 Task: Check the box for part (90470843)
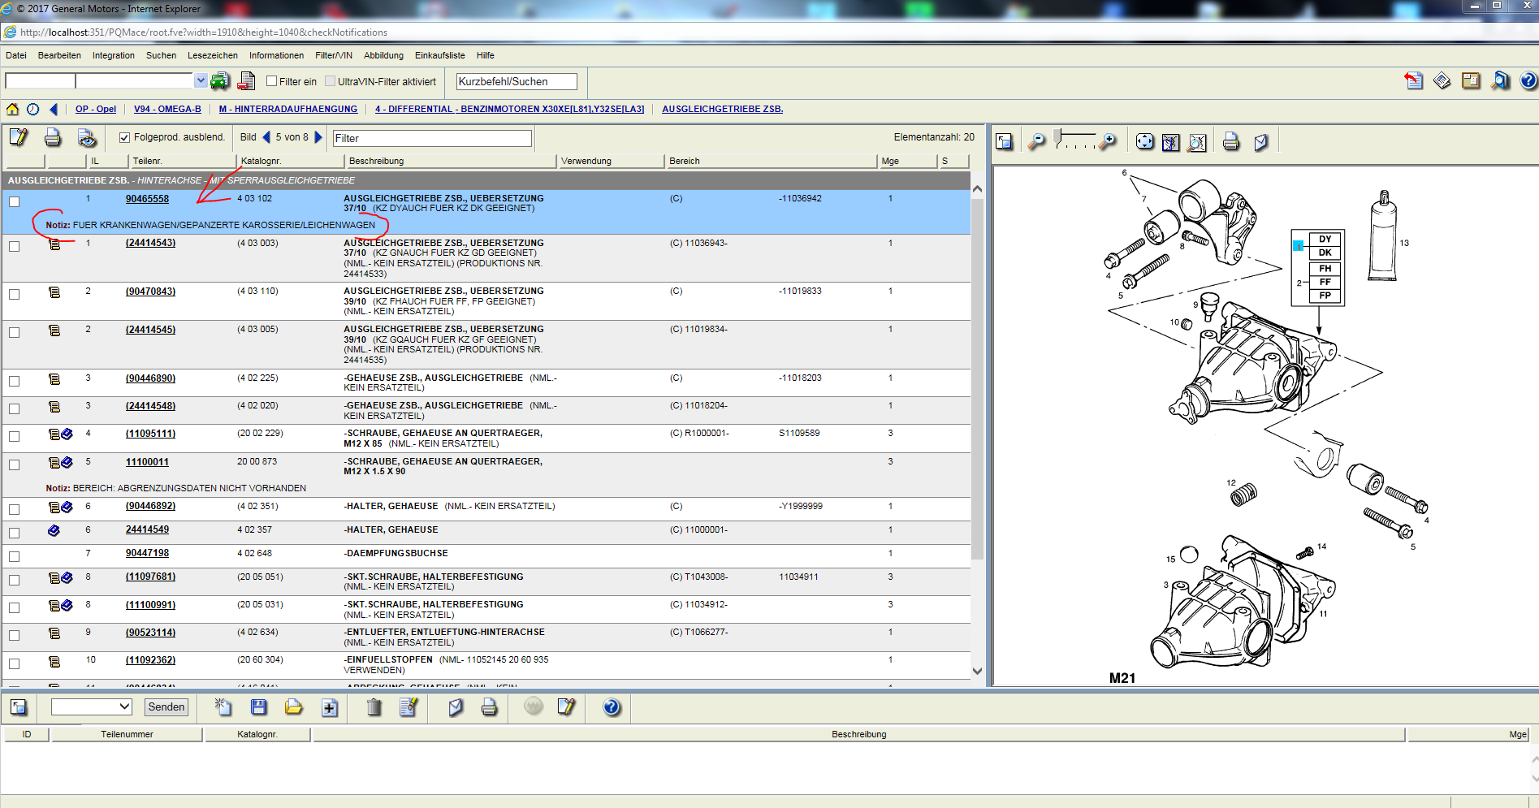(x=15, y=294)
